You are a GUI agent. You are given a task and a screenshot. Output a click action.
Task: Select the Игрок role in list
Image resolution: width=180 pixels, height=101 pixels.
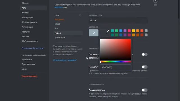coord(68,33)
